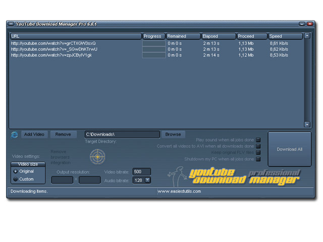Open the Audio bitrate dropdown

click(147, 180)
